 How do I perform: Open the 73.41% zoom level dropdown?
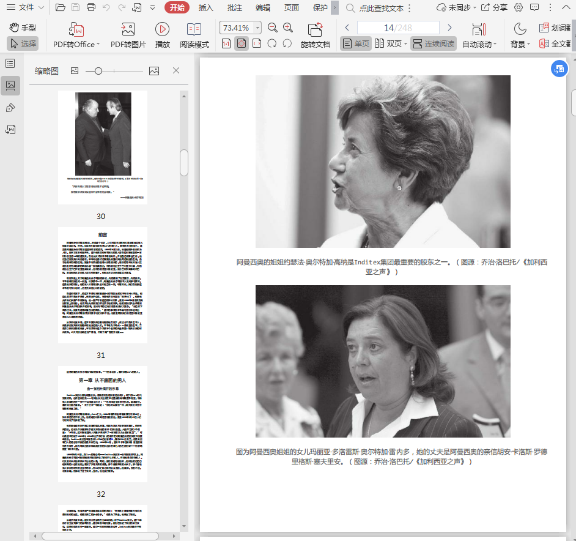pyautogui.click(x=257, y=28)
